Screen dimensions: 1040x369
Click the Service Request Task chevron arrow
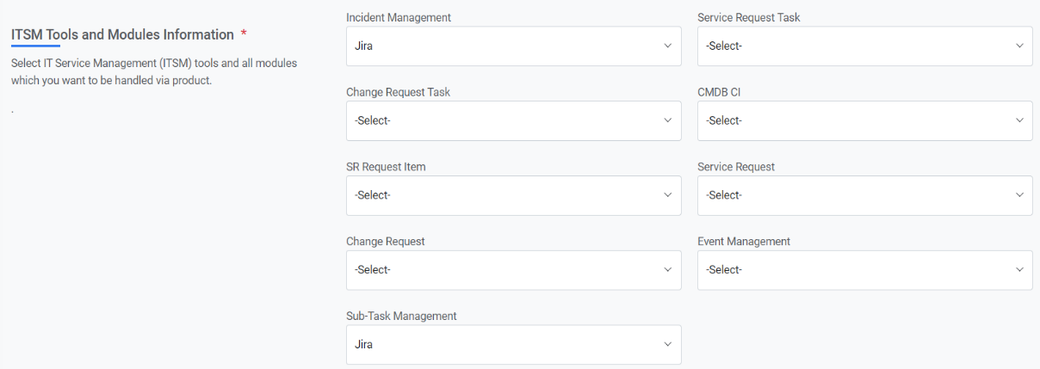coord(1019,46)
